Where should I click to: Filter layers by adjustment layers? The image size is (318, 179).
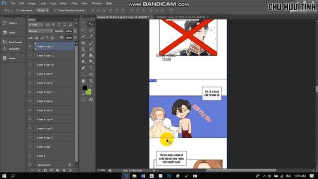54,25
